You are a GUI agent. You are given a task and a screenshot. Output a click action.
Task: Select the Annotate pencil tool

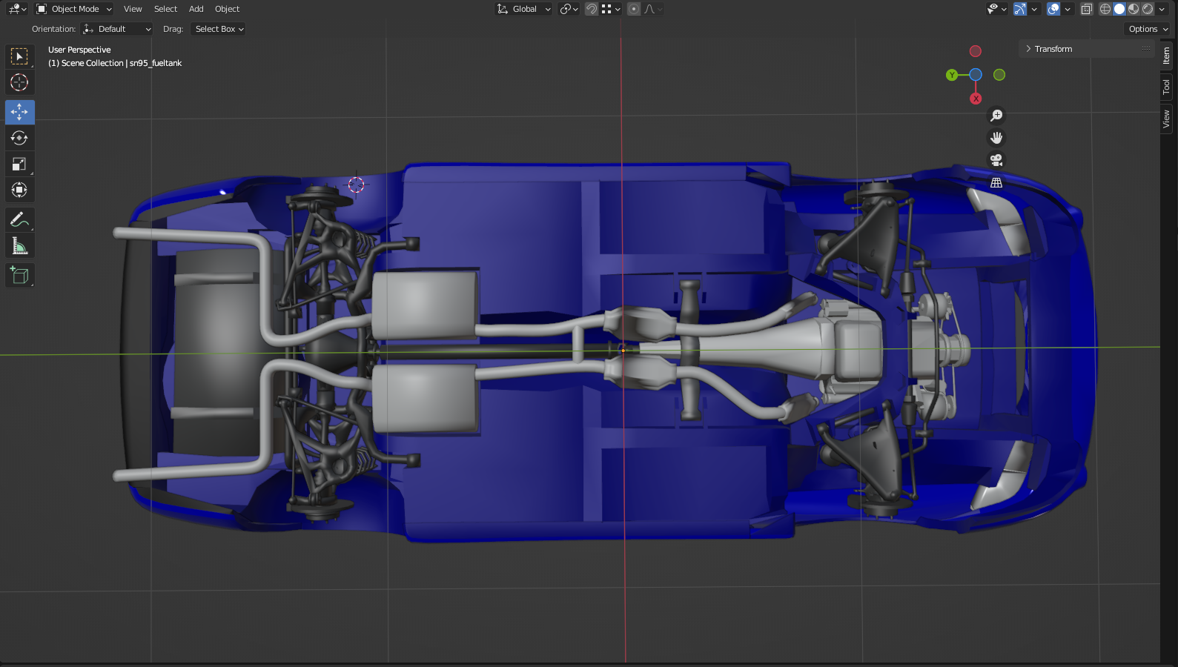pos(19,219)
